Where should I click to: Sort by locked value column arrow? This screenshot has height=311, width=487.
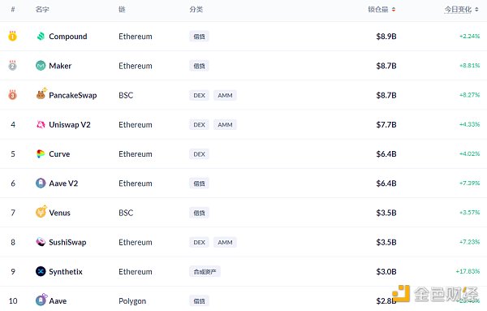(x=394, y=10)
